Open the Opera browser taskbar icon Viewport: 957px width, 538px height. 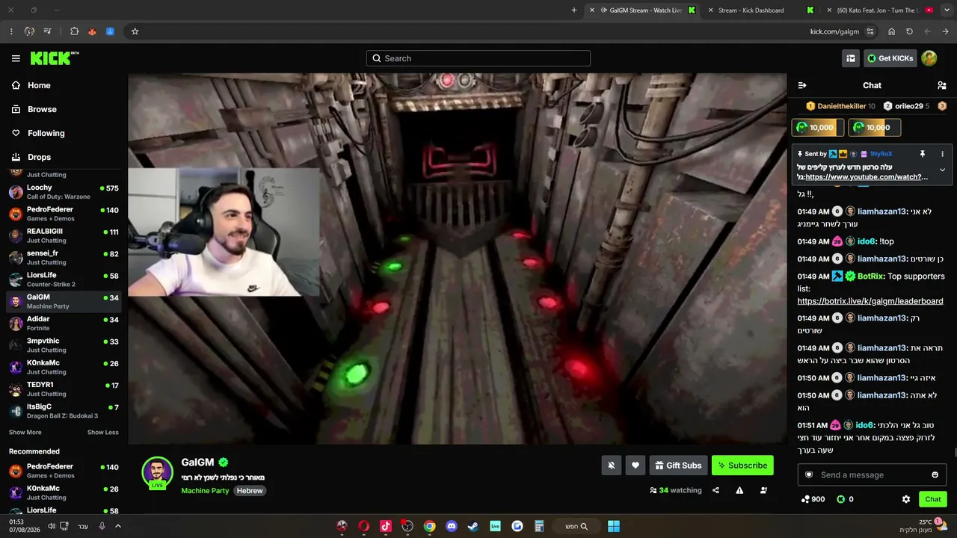(363, 526)
